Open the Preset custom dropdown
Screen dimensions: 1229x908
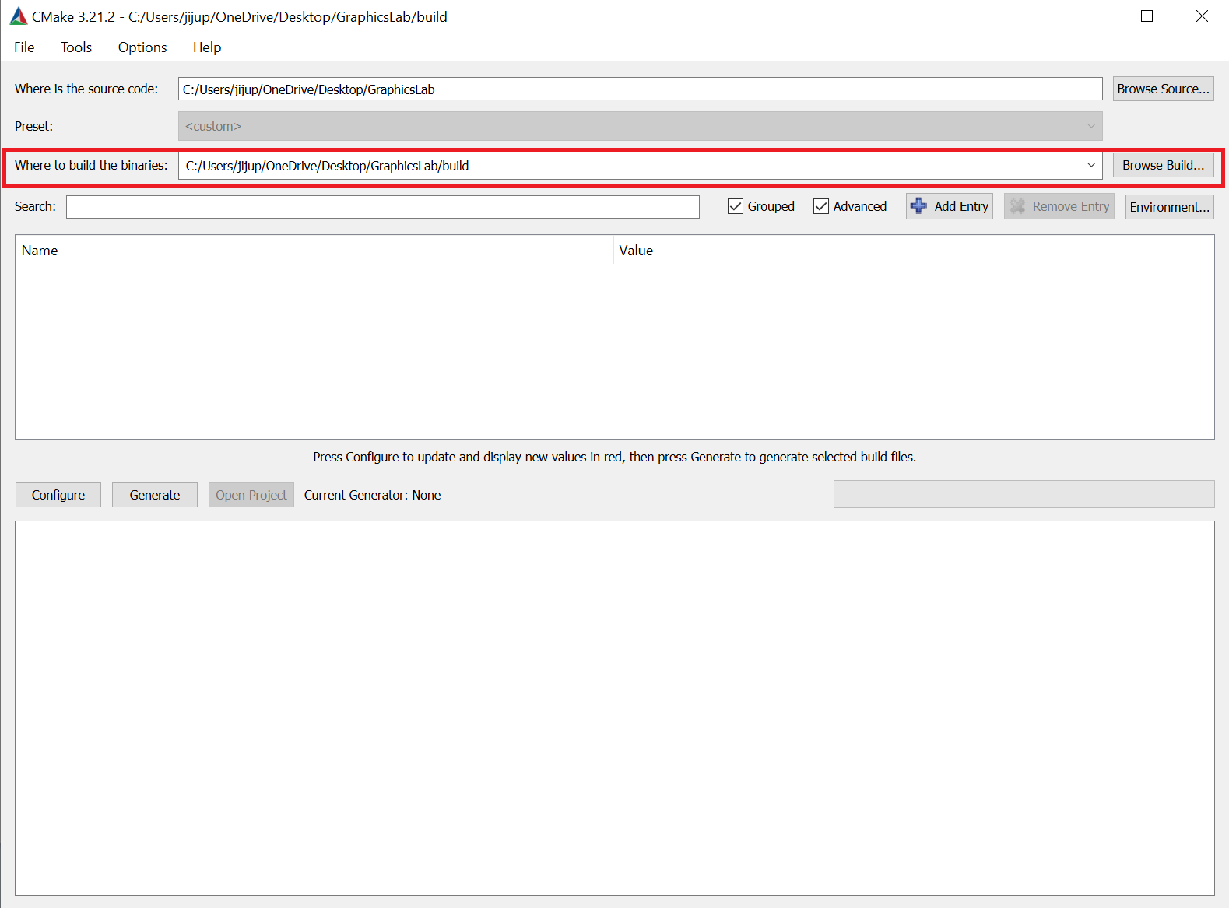tap(640, 126)
